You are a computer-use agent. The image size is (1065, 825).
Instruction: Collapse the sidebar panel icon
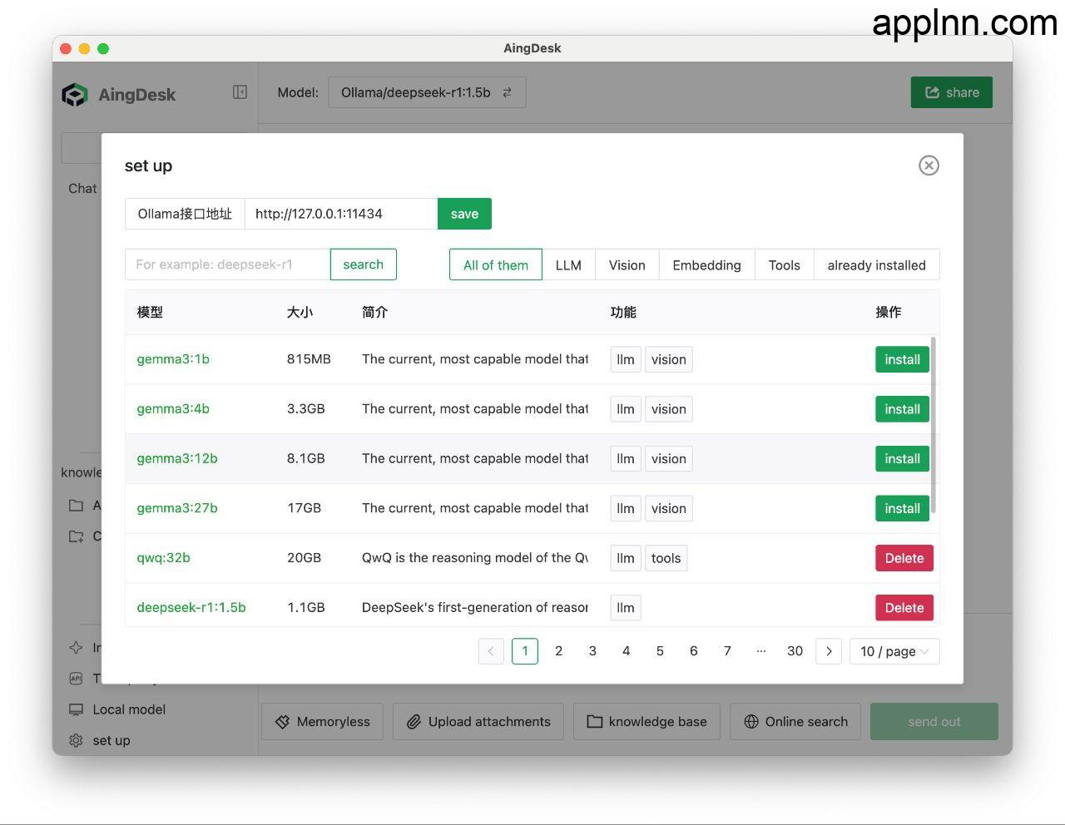click(240, 92)
